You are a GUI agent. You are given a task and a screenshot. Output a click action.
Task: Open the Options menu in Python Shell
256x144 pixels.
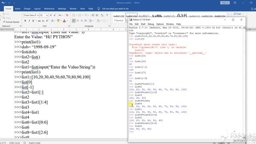(x=160, y=24)
